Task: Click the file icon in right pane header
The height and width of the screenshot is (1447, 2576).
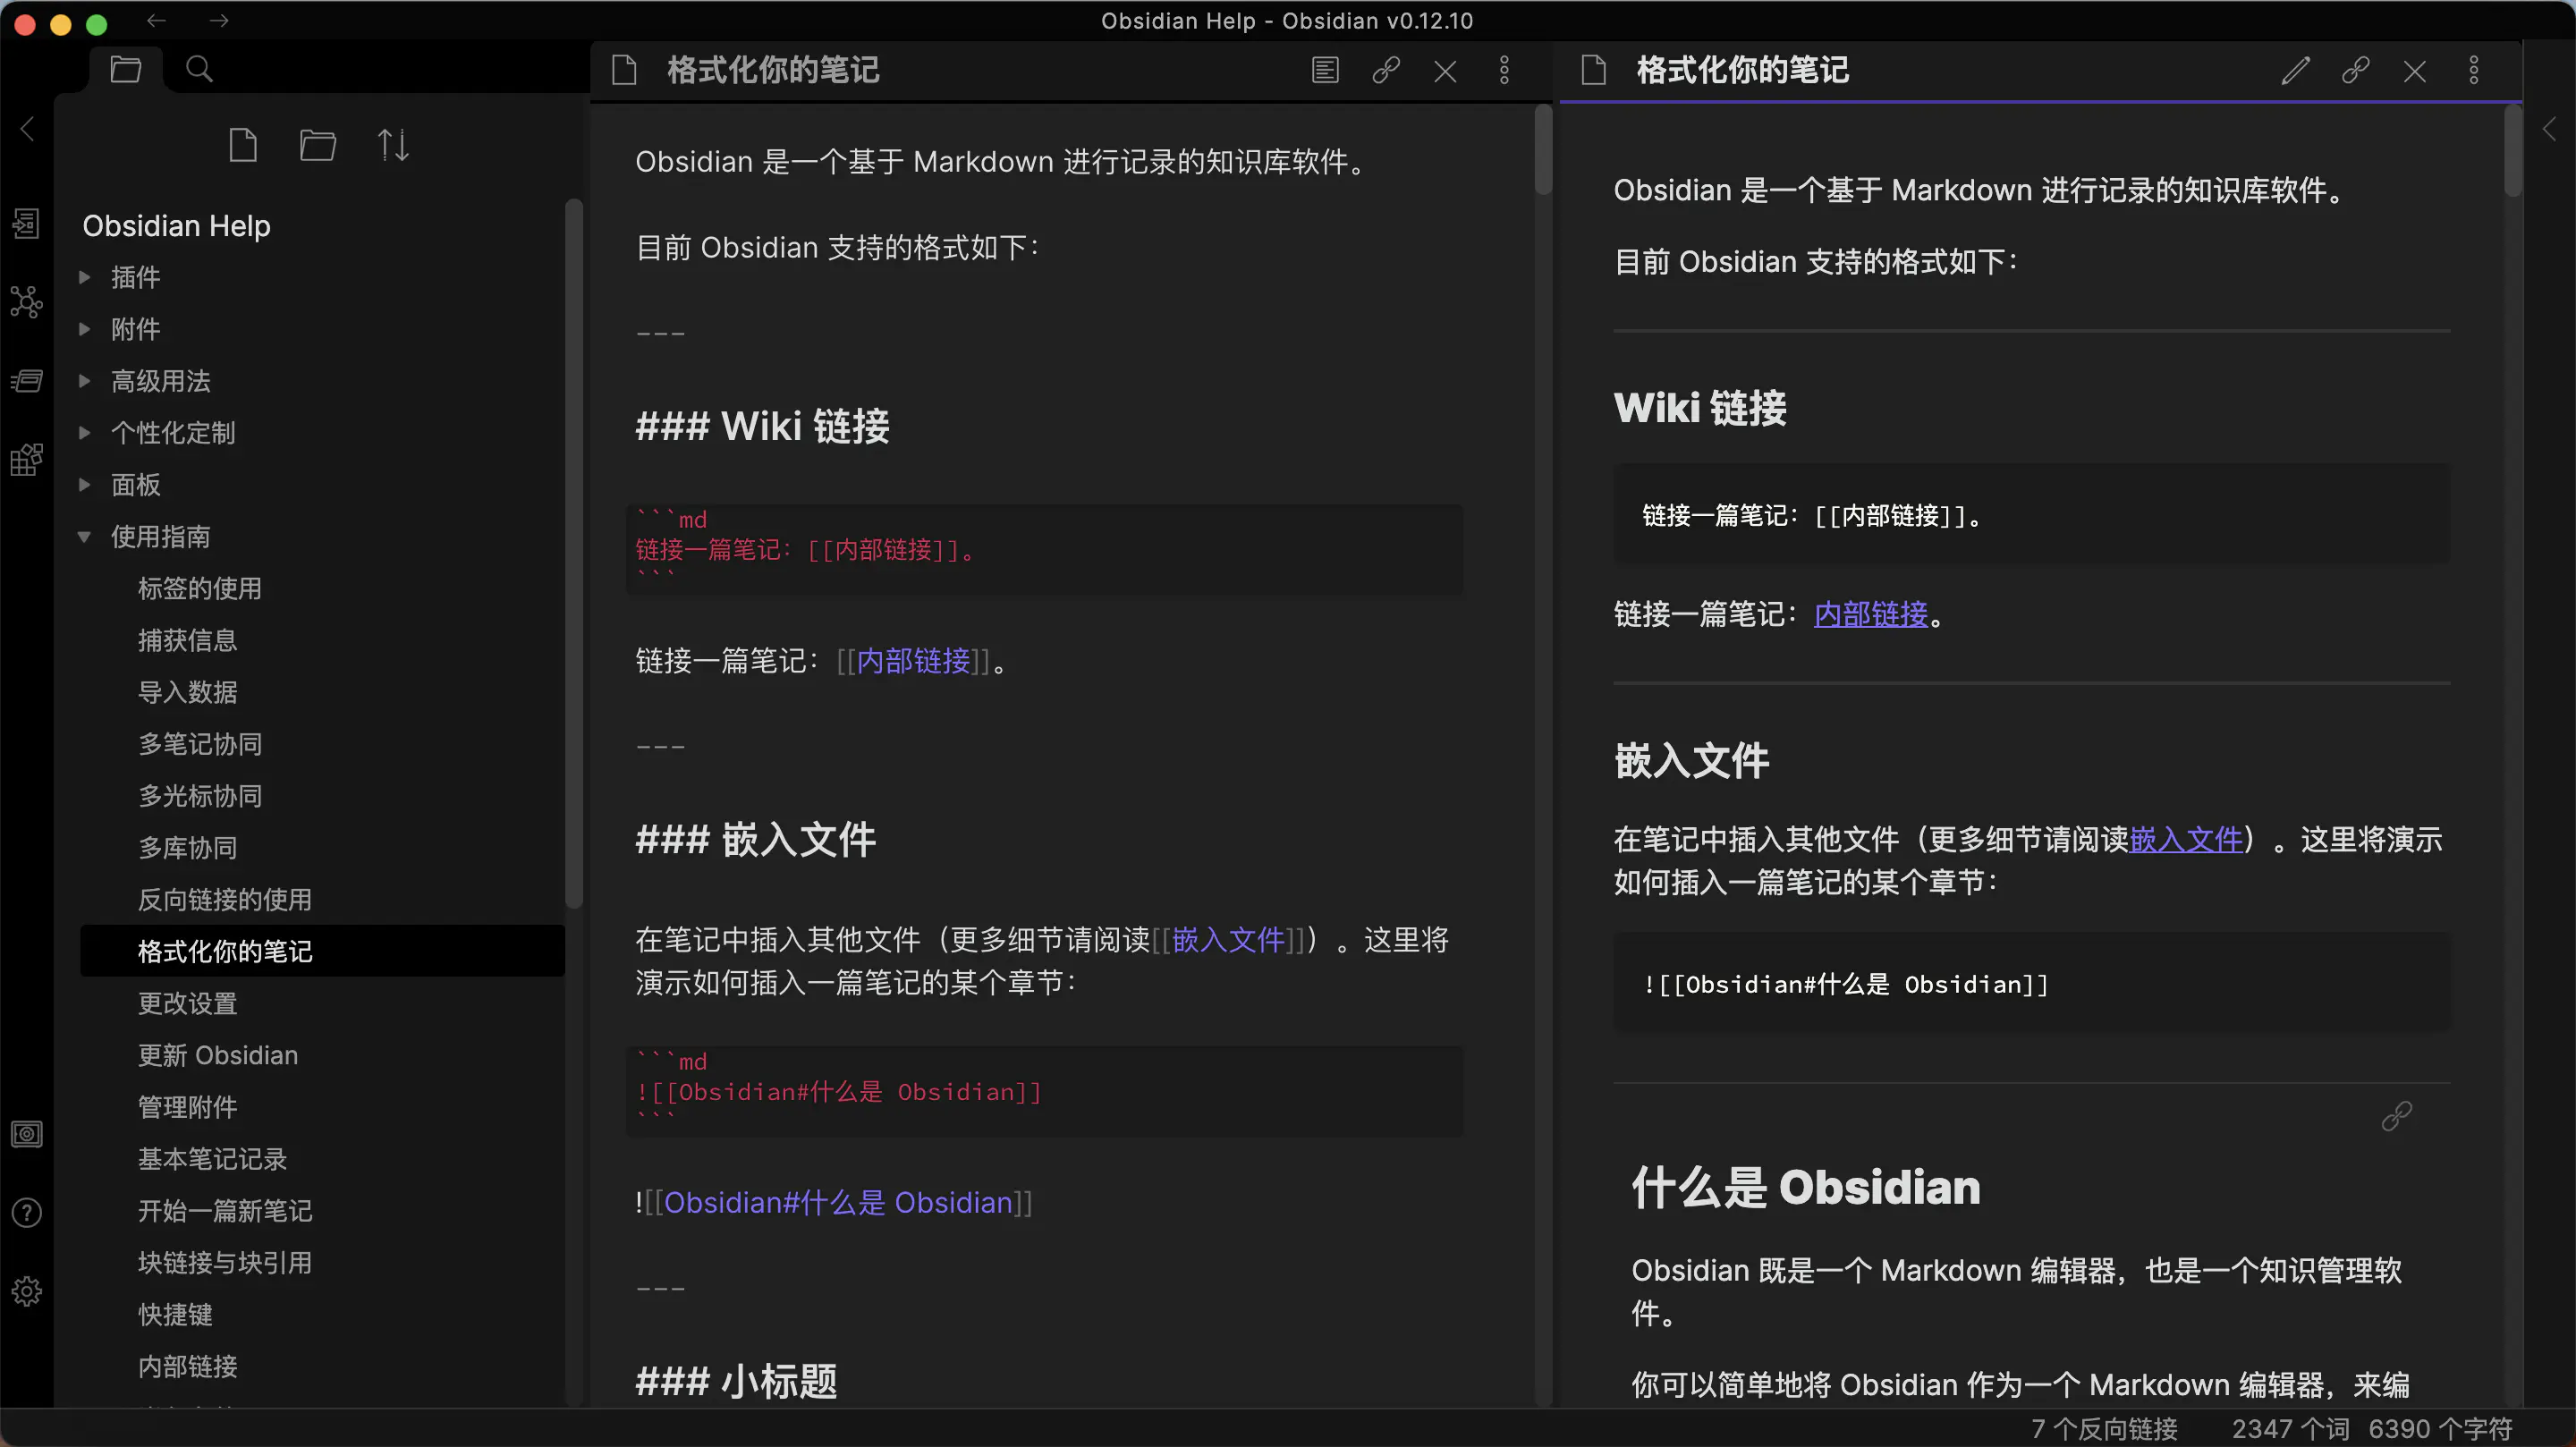Action: click(x=1594, y=70)
